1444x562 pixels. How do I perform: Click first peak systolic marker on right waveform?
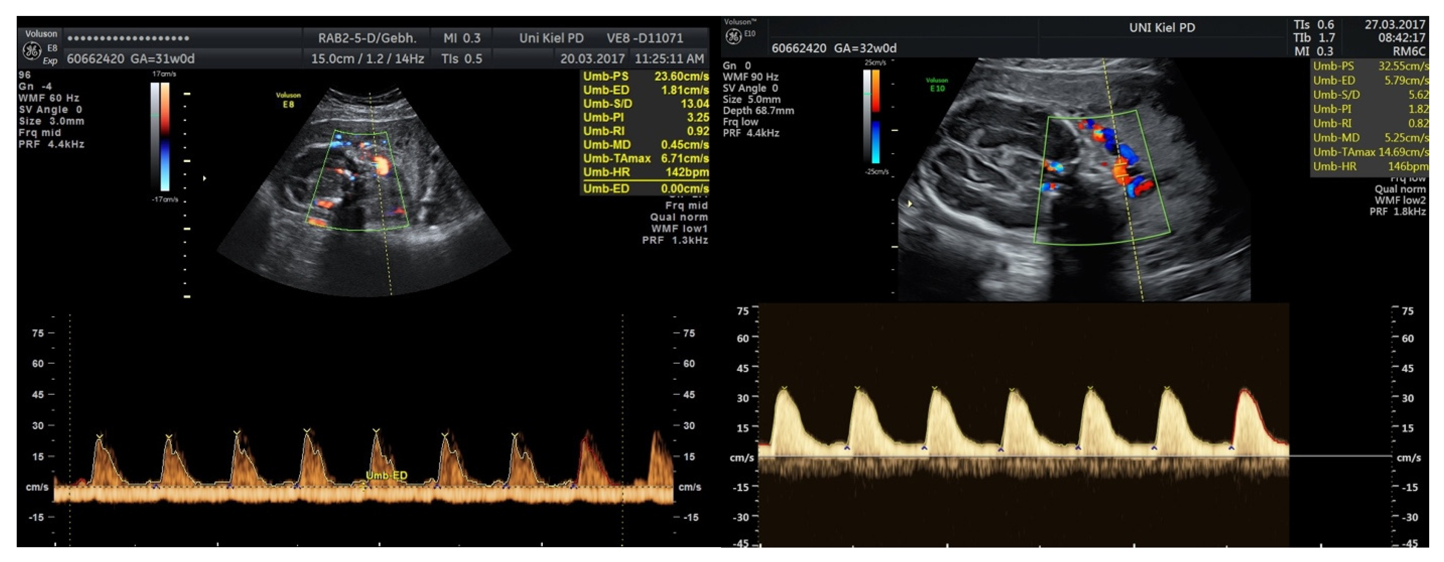point(784,388)
